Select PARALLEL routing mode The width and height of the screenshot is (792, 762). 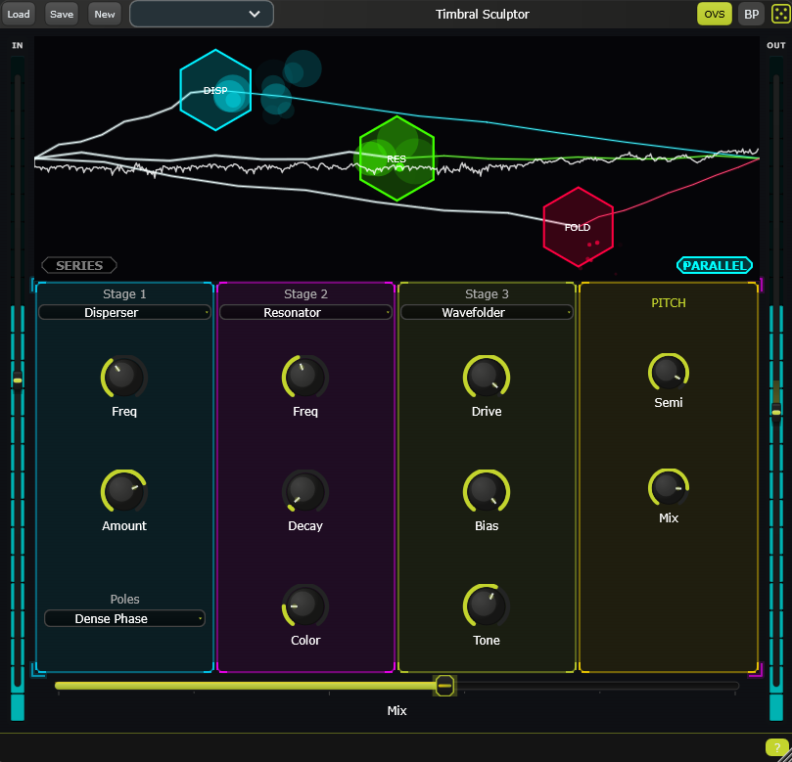[715, 264]
